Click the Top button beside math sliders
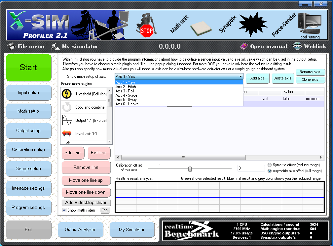The height and width of the screenshot is (246, 333). 105,210
